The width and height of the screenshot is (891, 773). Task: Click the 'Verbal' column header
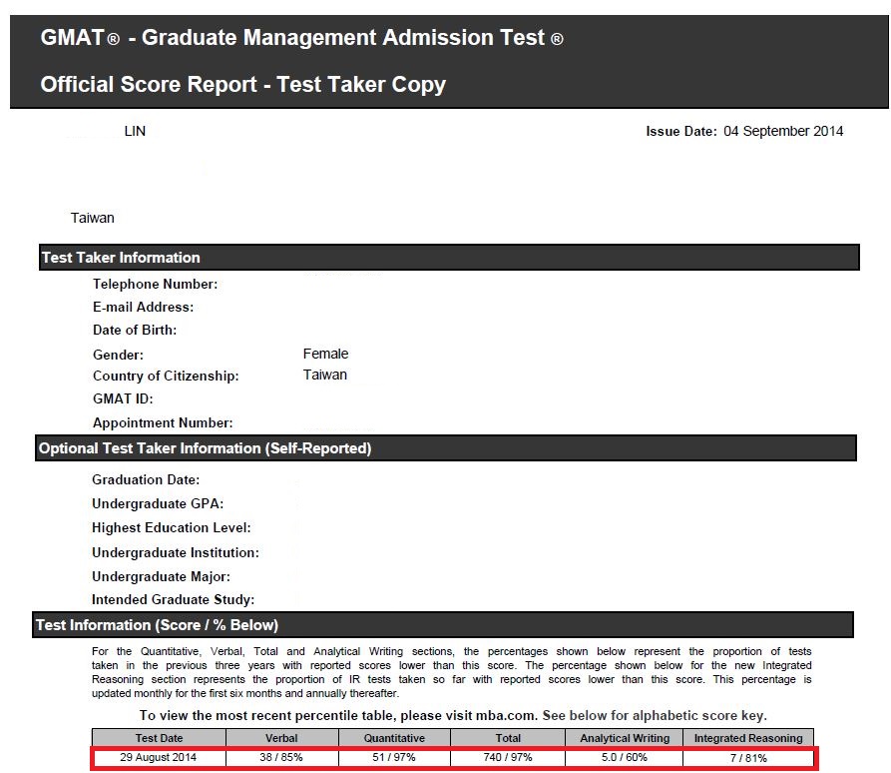click(281, 738)
